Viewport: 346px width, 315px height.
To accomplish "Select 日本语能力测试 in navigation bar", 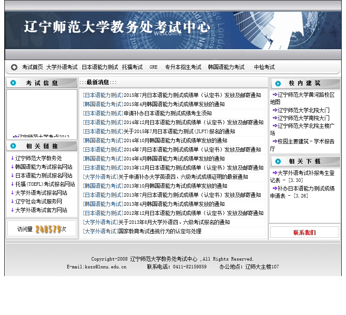I will click(x=100, y=67).
